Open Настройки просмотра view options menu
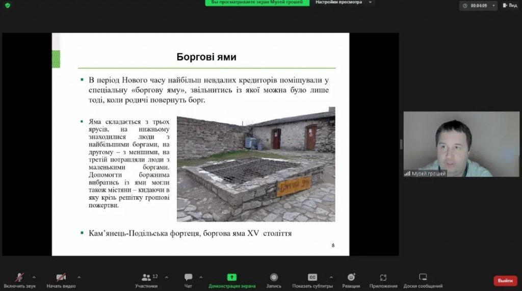Image resolution: width=522 pixels, height=291 pixels. (342, 3)
